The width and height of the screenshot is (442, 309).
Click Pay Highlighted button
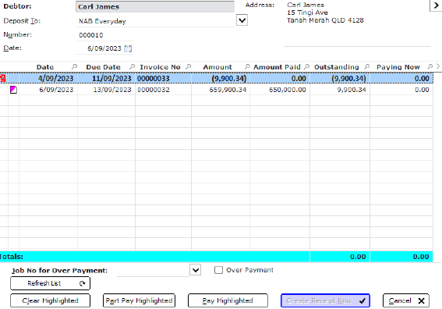point(228,300)
